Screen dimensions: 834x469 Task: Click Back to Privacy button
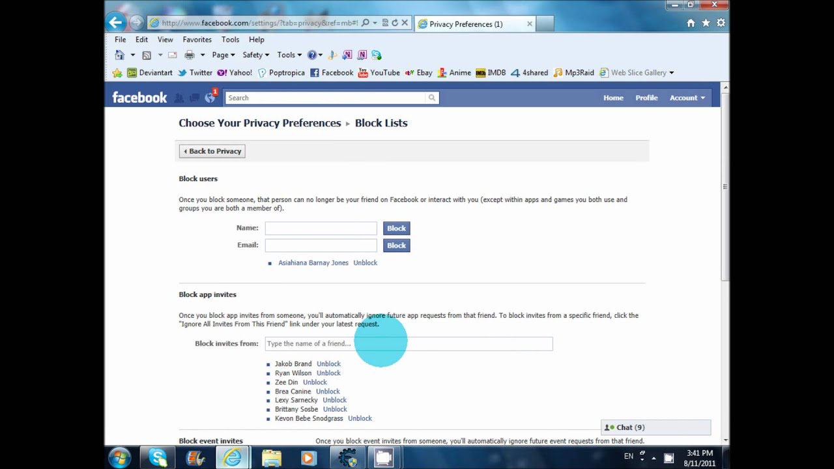[x=212, y=151]
